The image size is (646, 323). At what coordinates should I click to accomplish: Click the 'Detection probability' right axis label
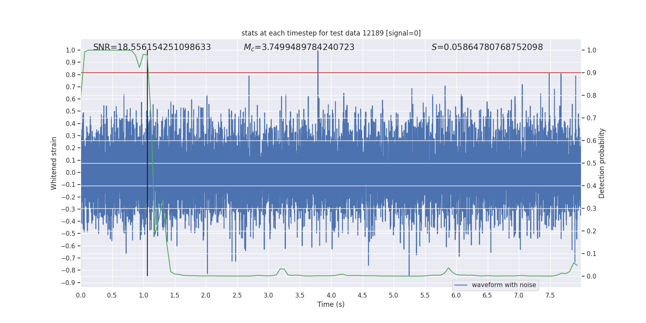[602, 163]
